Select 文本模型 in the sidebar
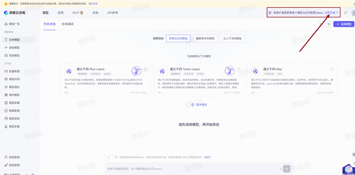This screenshot has width=355, height=175. [19, 40]
